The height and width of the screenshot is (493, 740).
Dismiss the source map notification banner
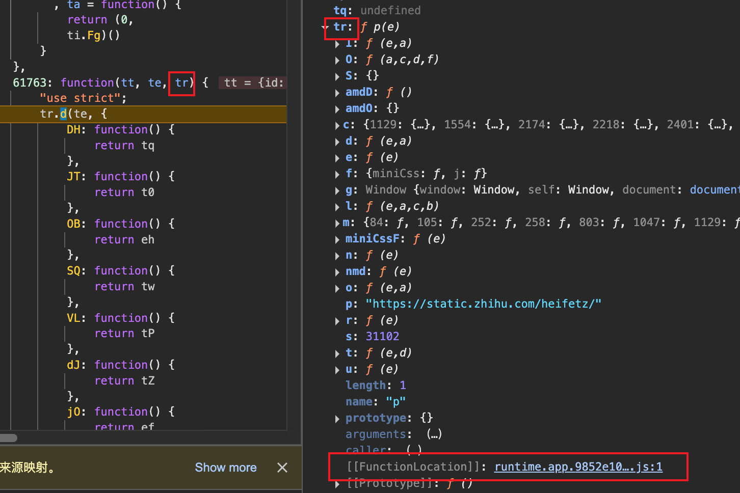point(282,468)
